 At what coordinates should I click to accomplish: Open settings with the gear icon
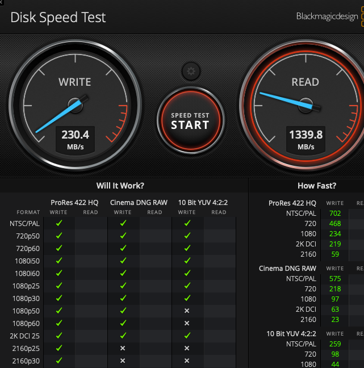(190, 72)
